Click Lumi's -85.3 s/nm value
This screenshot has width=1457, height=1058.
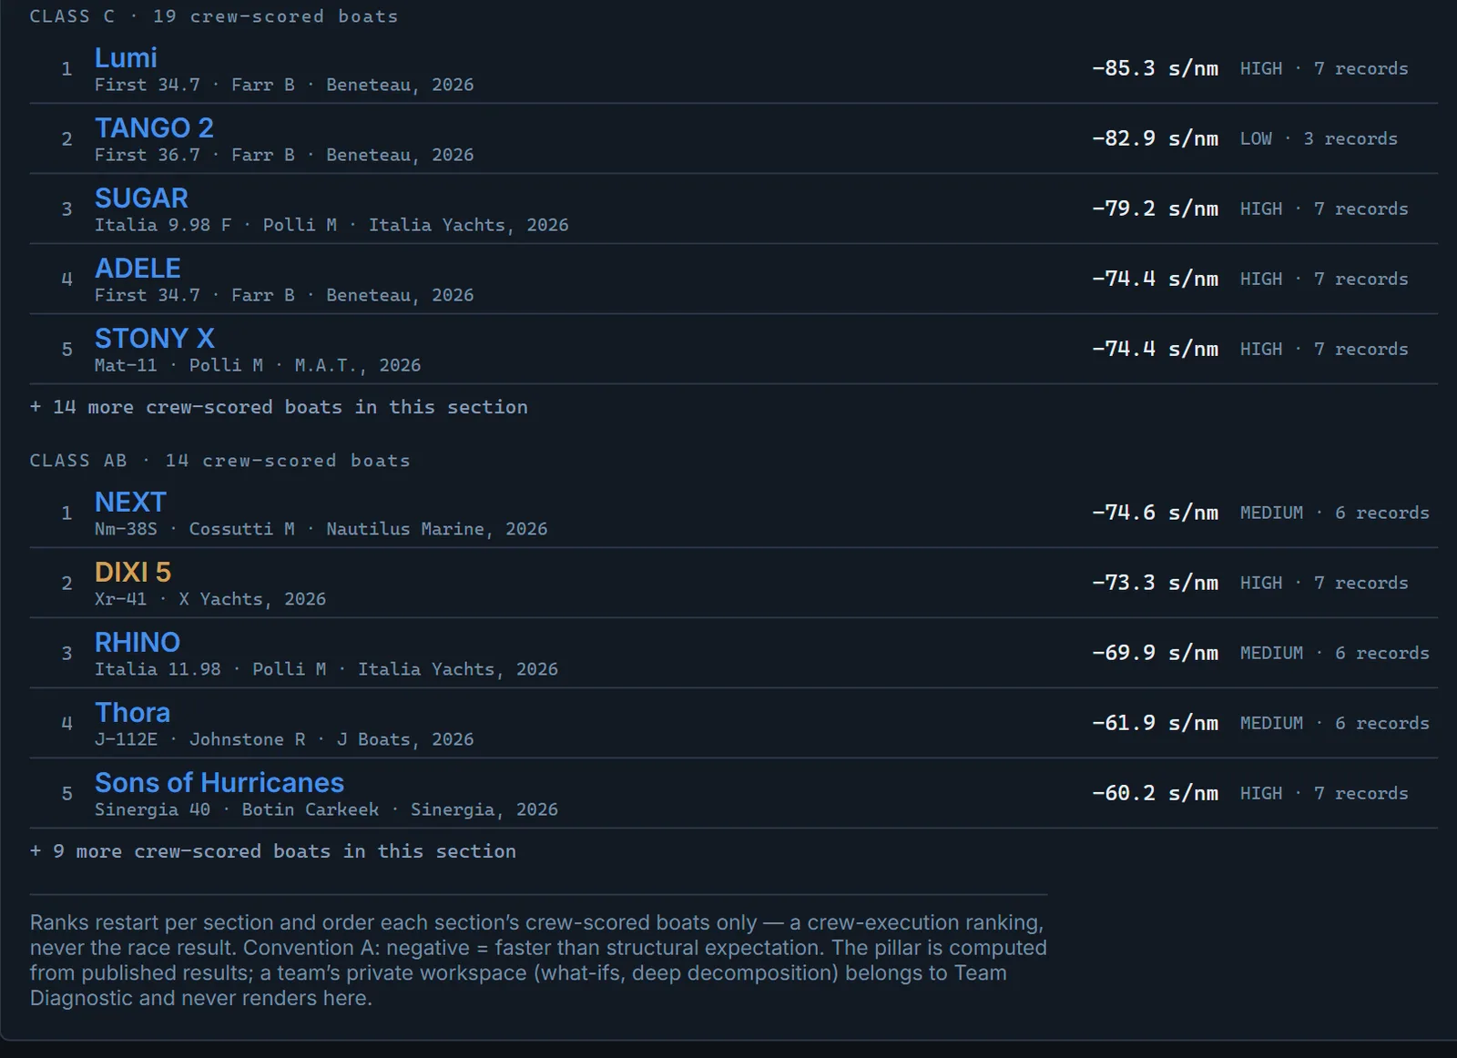1155,68
